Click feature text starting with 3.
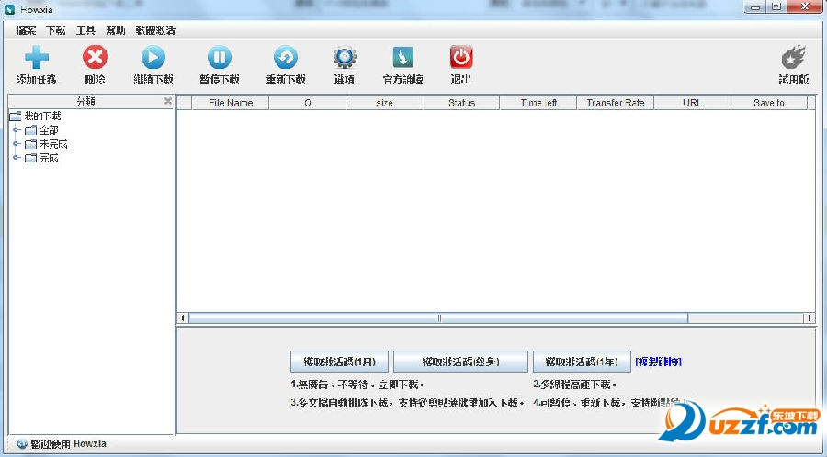Viewport: 827px width, 457px height. coord(408,403)
